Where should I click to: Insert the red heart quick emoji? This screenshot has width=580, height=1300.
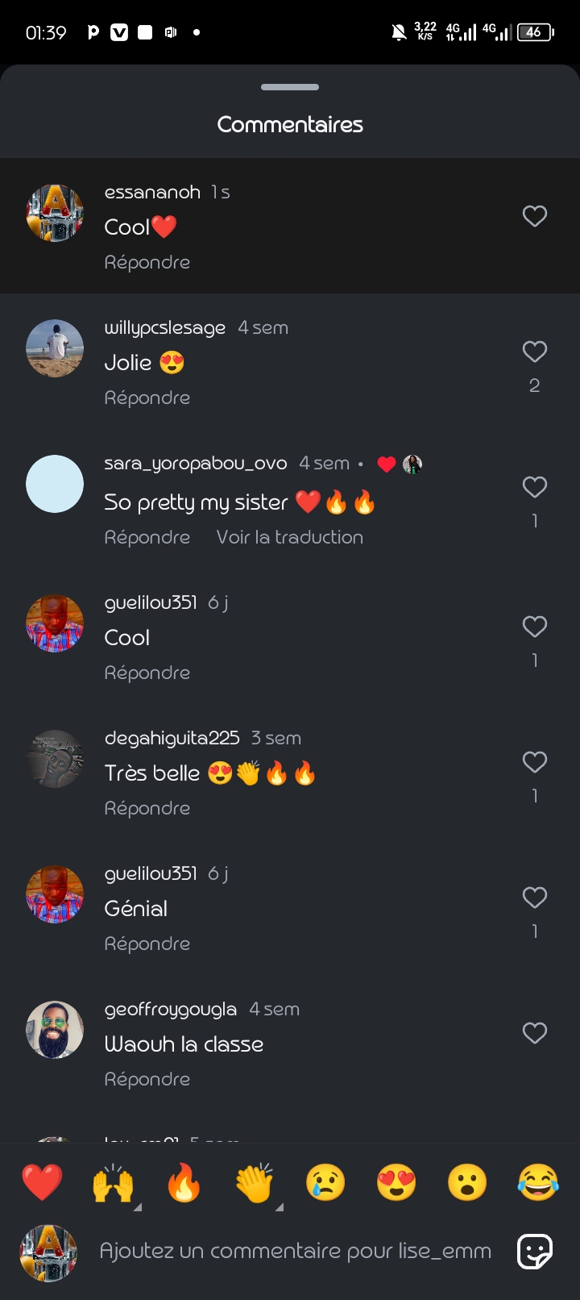point(42,1183)
